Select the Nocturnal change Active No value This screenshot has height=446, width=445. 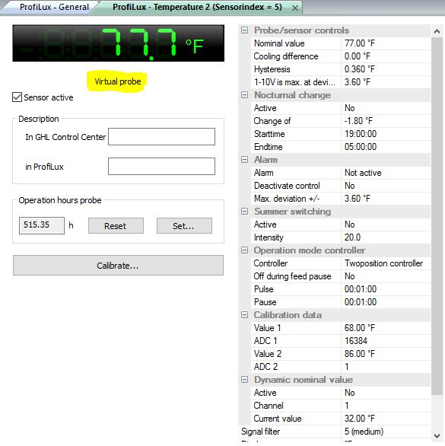point(386,108)
